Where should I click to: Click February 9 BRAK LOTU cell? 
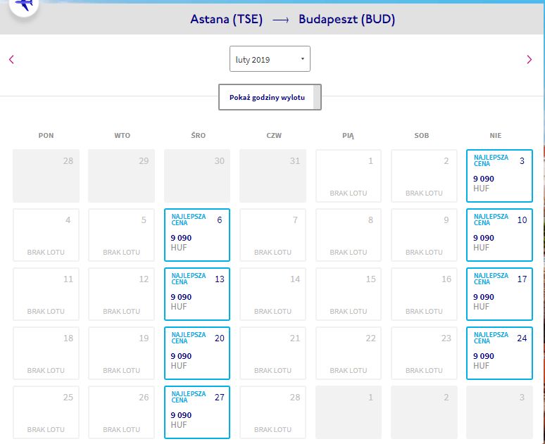424,235
